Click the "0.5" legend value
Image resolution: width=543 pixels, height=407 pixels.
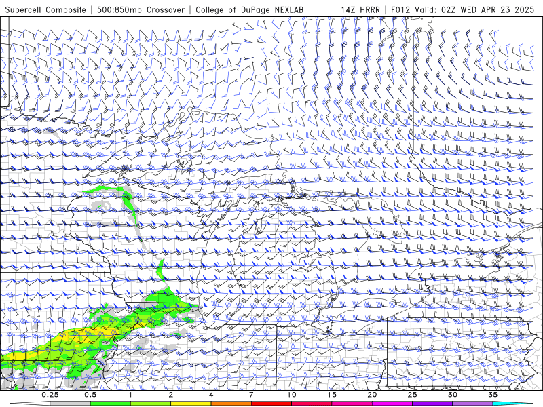pos(90,395)
